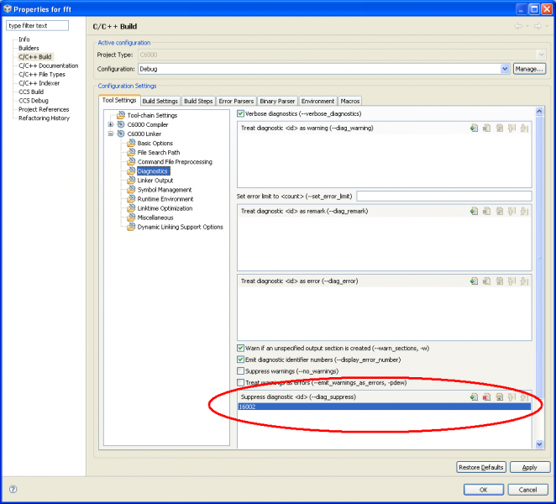Delete entry from diag_error list
This screenshot has width=556, height=504.
point(487,281)
